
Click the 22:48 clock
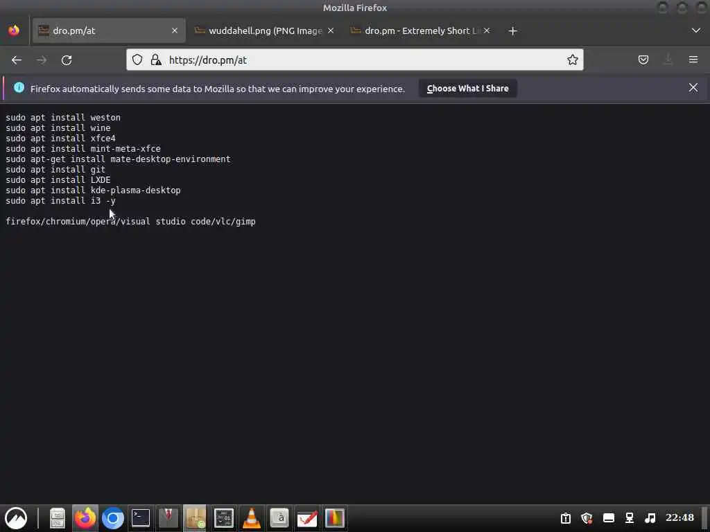point(679,517)
